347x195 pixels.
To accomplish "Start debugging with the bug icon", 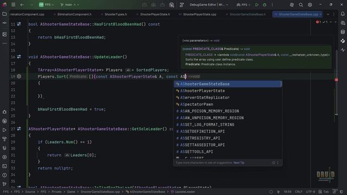I will click(265, 5).
